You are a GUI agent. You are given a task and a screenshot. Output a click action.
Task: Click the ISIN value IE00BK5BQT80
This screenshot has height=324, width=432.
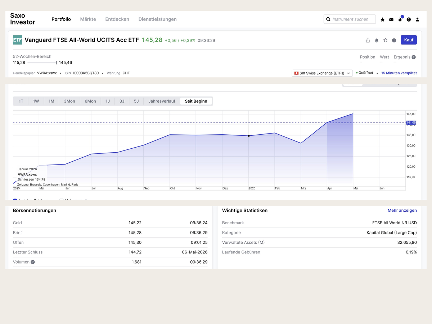86,73
